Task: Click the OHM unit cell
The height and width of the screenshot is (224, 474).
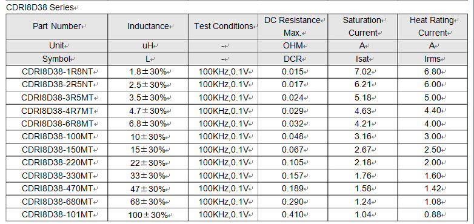Action: [293, 45]
